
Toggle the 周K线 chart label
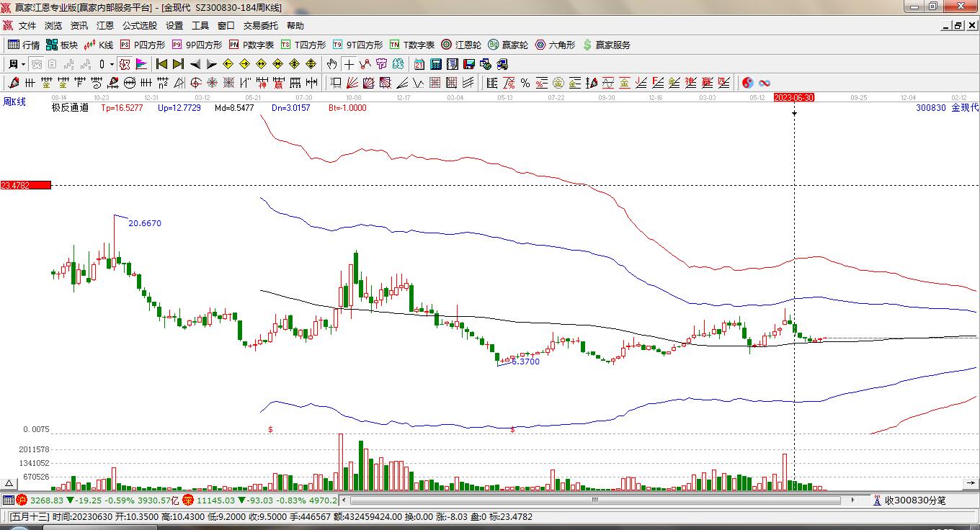[14, 102]
